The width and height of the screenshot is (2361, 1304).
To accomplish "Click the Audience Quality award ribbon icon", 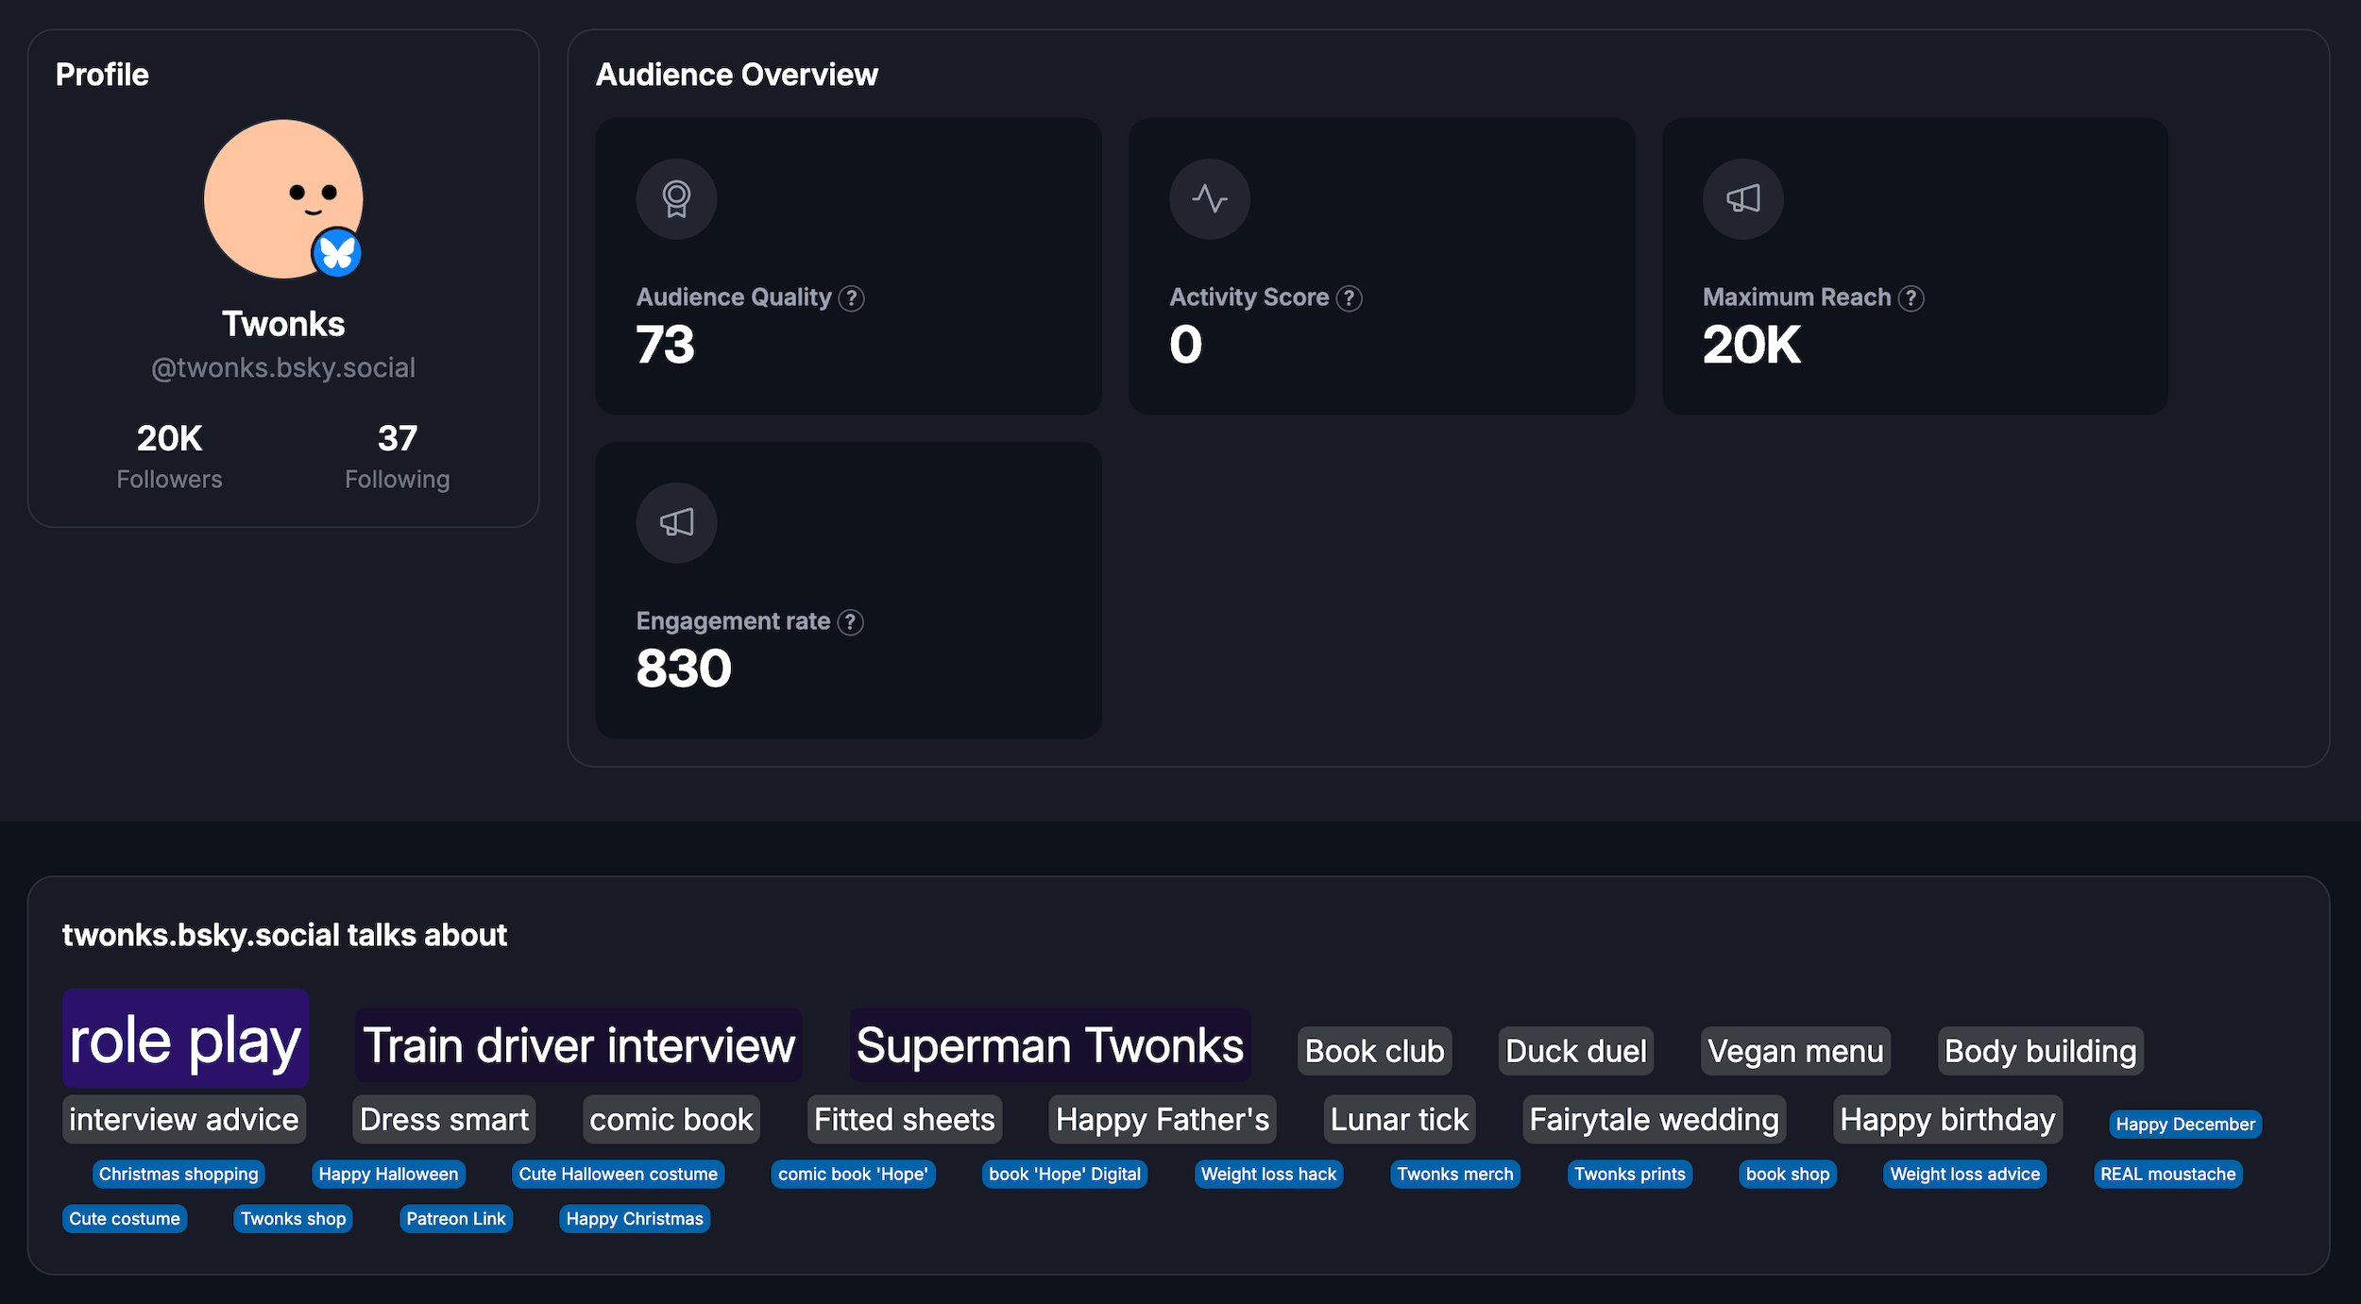I will (x=676, y=199).
